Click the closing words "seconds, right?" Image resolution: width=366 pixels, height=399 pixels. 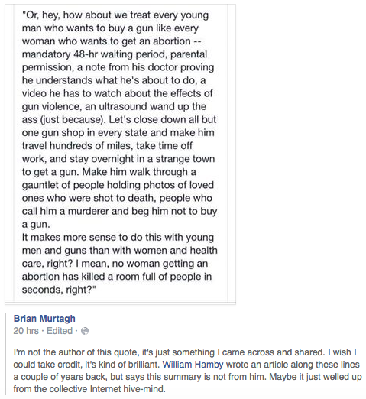pyautogui.click(x=59, y=290)
